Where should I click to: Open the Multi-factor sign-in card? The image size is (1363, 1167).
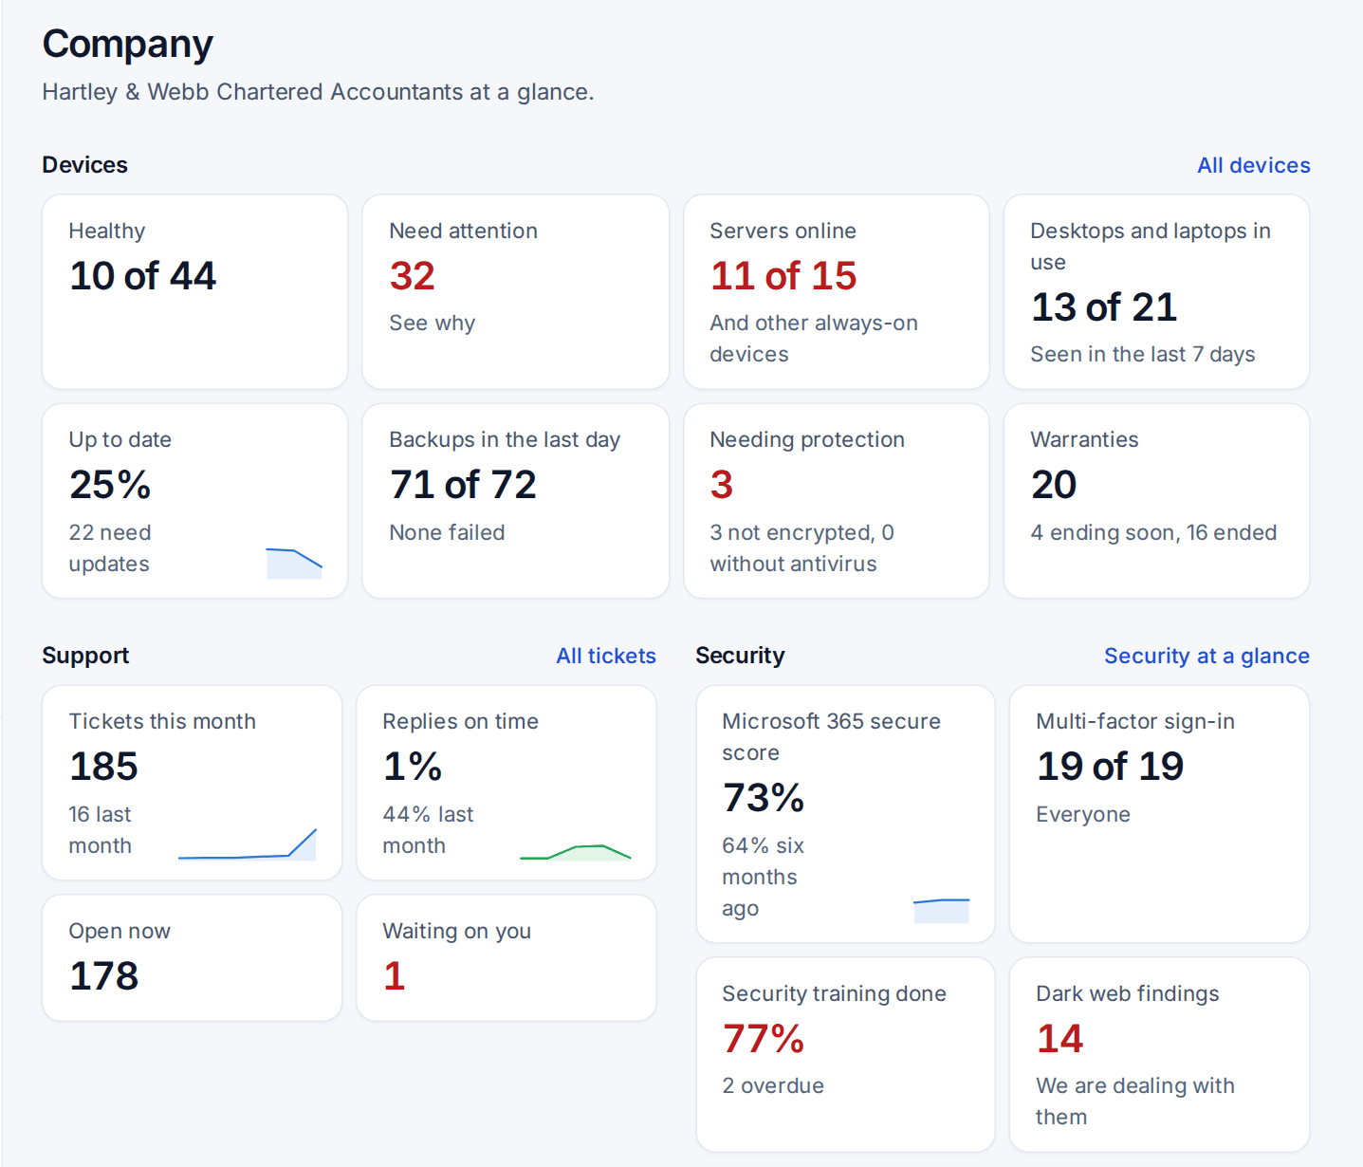click(x=1159, y=814)
